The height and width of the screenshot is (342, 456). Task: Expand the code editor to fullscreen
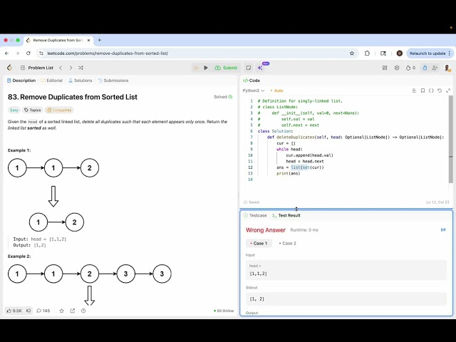[x=448, y=90]
